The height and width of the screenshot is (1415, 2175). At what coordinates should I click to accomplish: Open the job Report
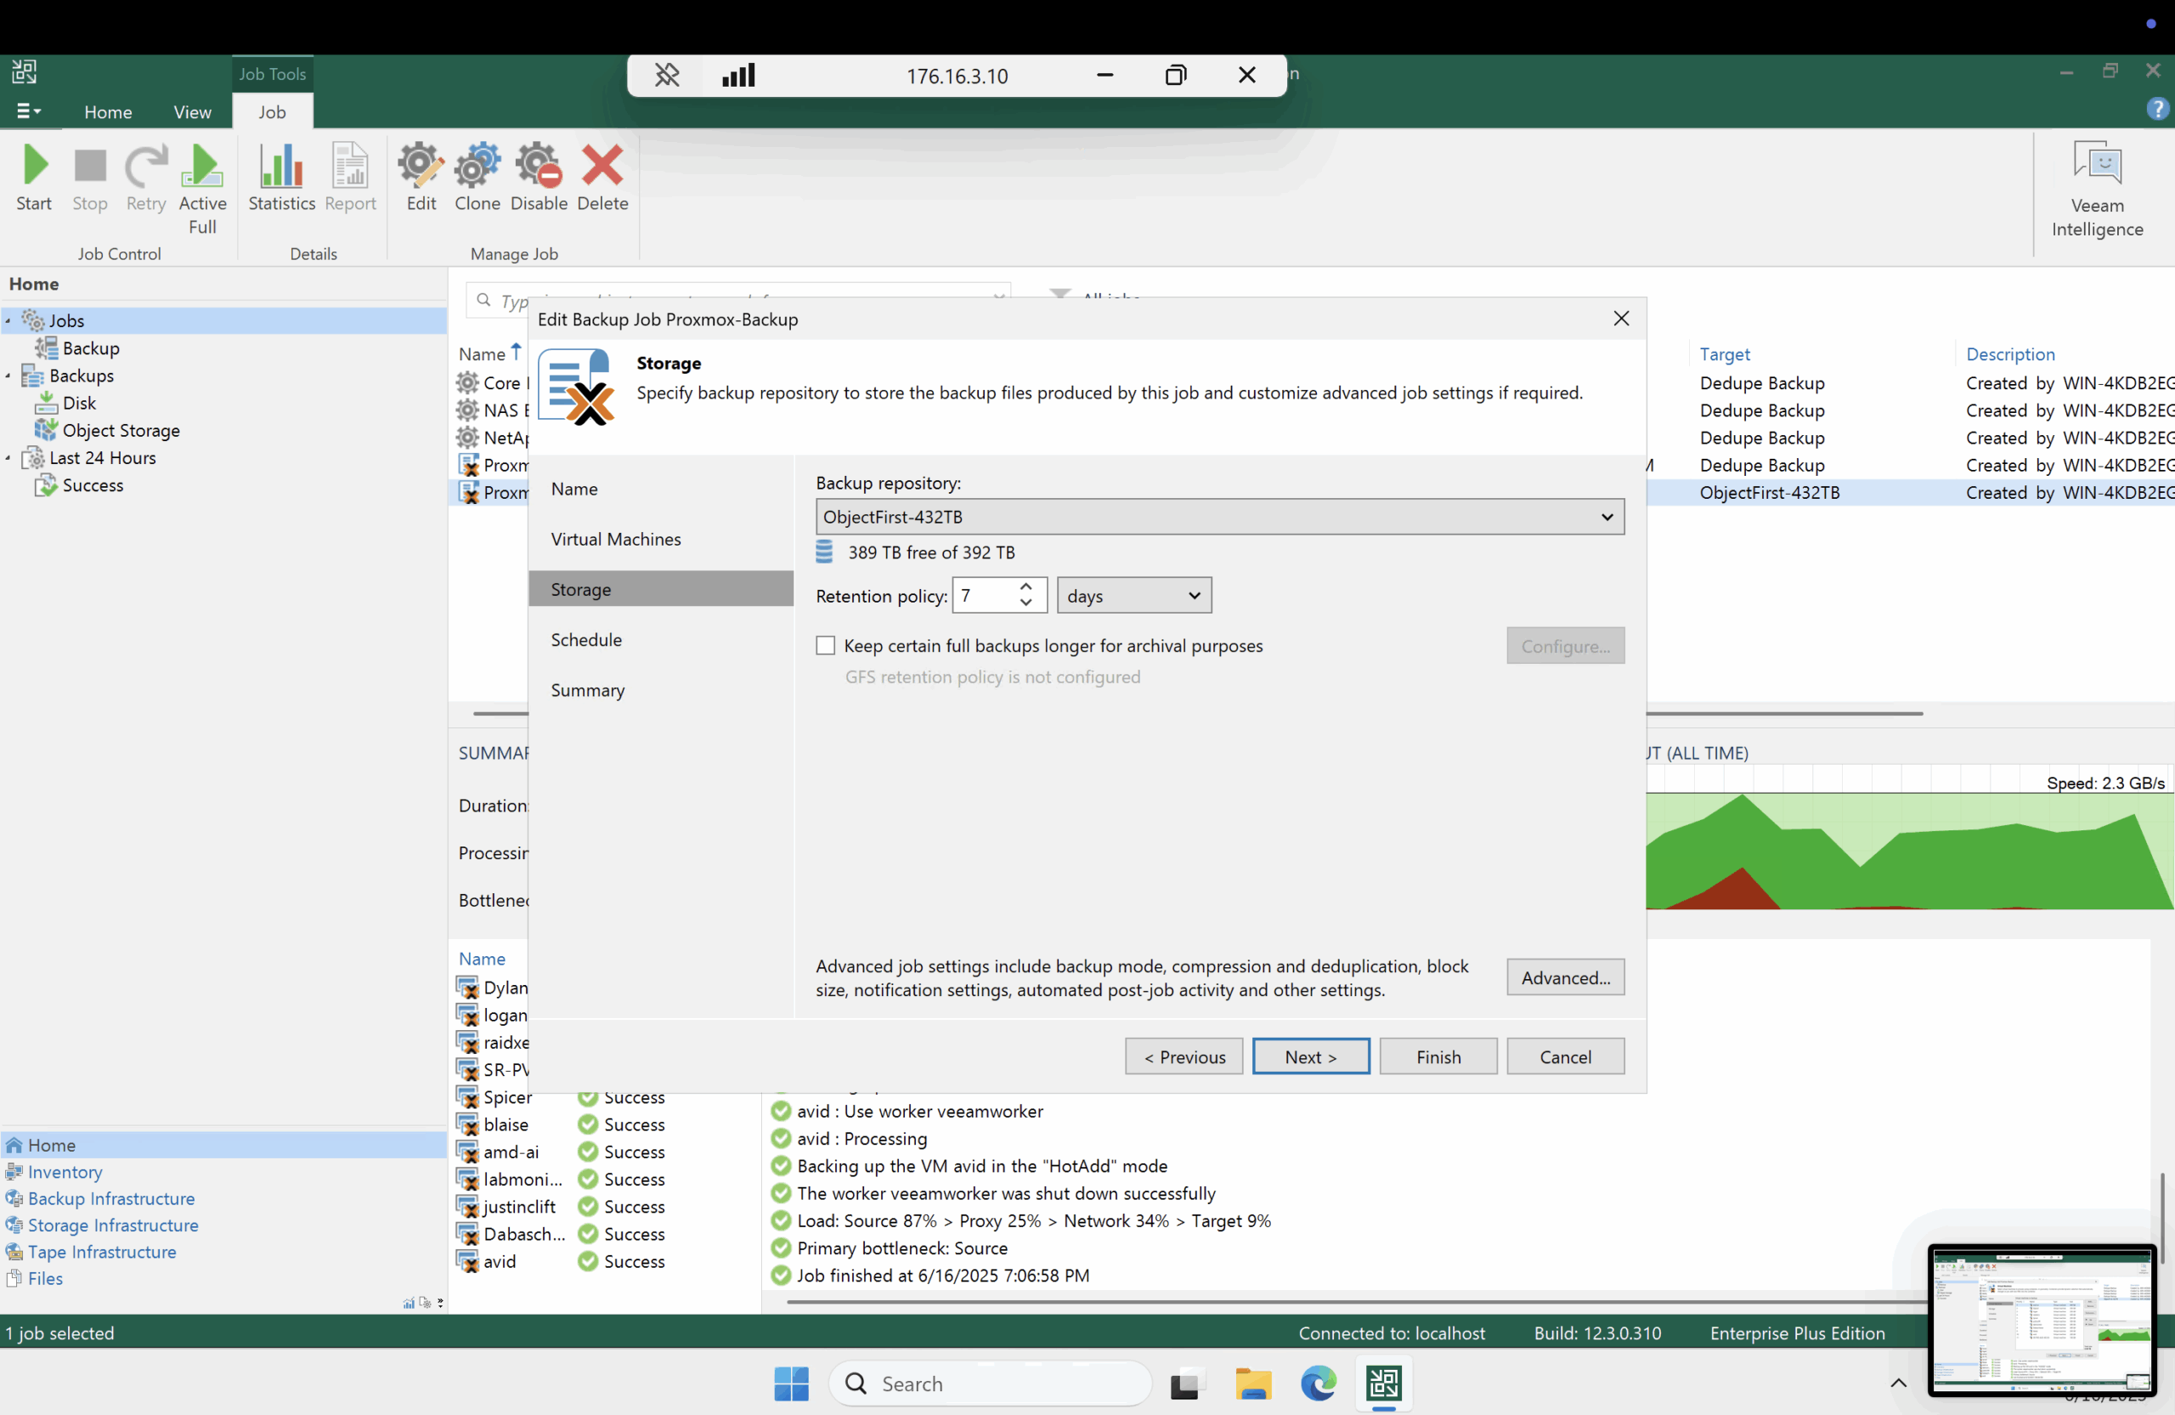pyautogui.click(x=350, y=178)
